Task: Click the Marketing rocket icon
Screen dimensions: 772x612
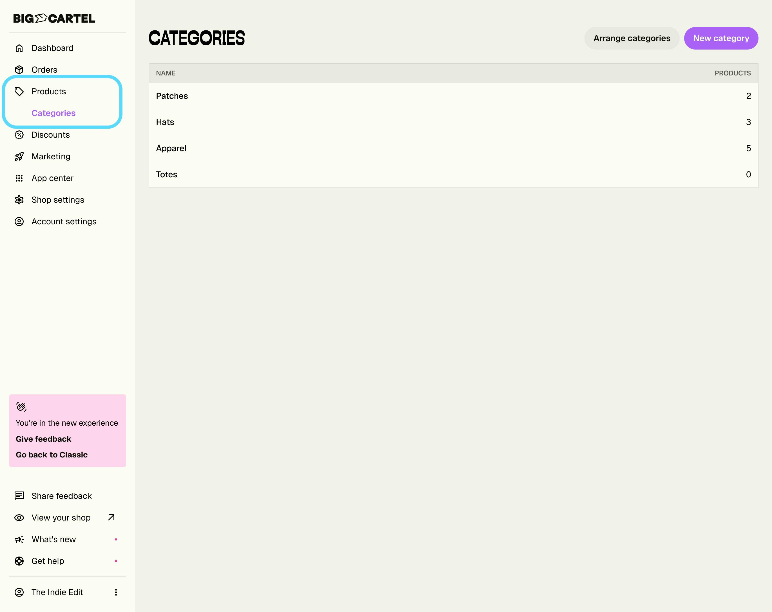Action: [19, 157]
